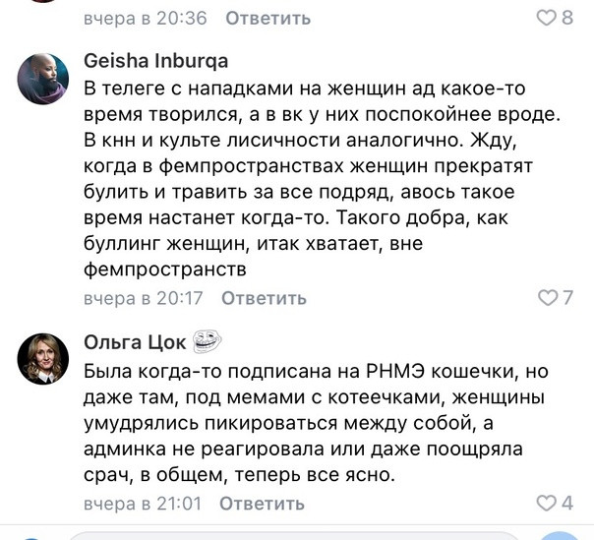Click the trollface emoji beside Ольга Цок
This screenshot has width=594, height=540.
[x=207, y=341]
